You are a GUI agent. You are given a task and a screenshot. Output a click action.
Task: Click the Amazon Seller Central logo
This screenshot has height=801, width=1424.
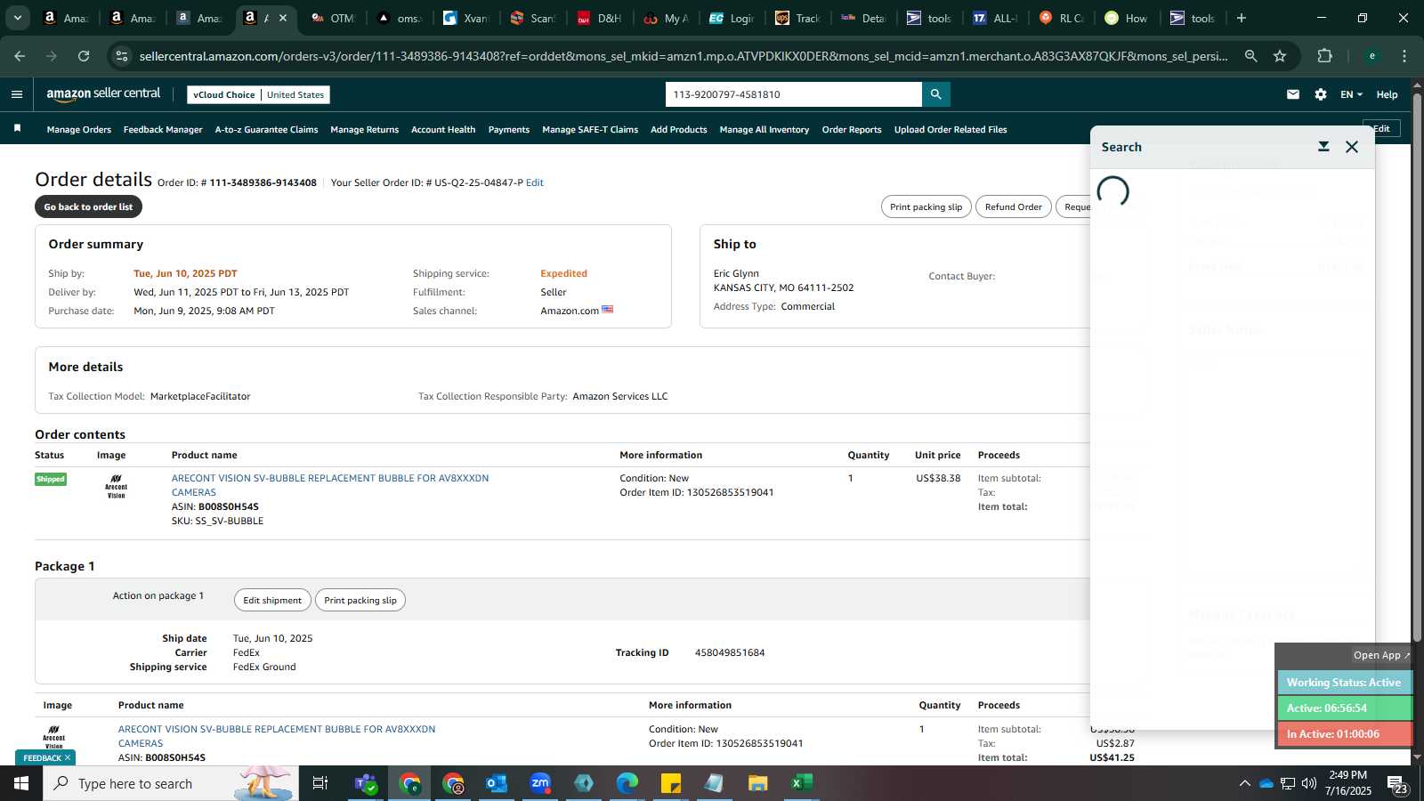pos(103,94)
